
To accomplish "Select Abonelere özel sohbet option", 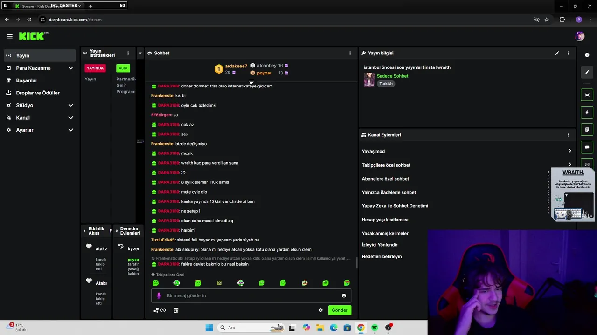I will click(x=385, y=179).
